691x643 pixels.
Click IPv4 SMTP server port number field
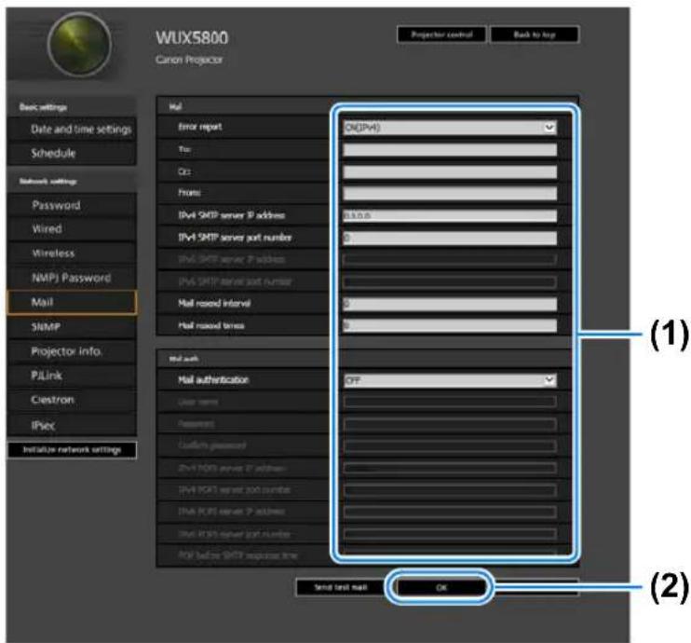450,238
